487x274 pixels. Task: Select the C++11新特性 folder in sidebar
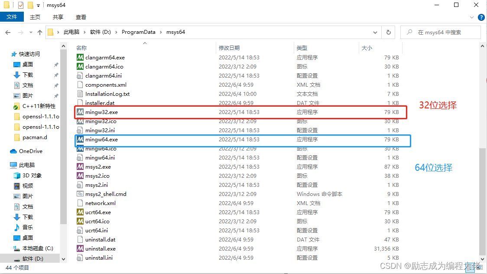39,106
